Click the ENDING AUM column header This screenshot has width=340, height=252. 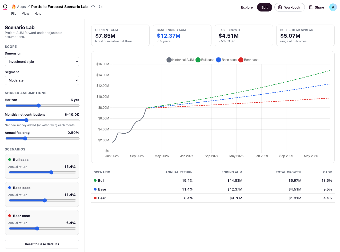[x=232, y=172]
